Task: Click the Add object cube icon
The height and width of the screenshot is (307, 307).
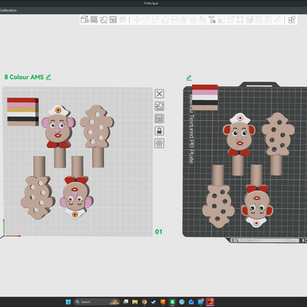Action: [85, 20]
